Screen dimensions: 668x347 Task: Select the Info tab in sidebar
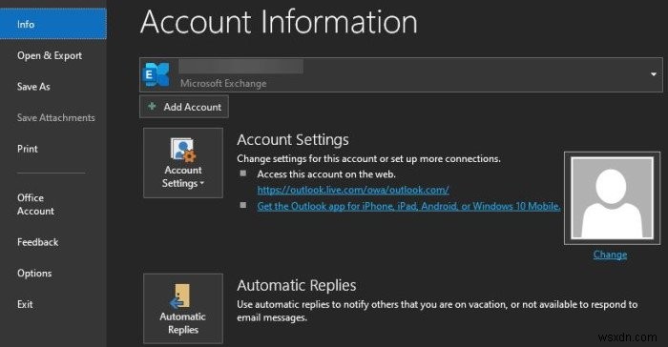52,24
